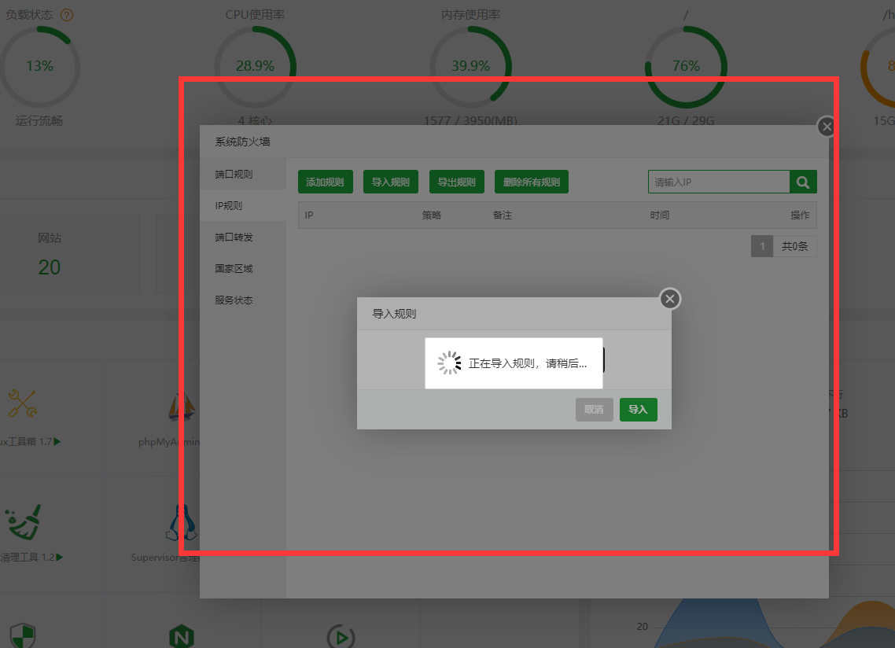Click the 系统防火墙 window title
The width and height of the screenshot is (895, 648).
pos(242,142)
